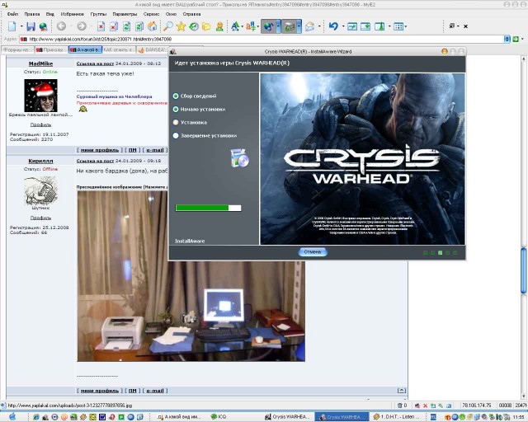The image size is (528, 422).
Task: Click the scroll-to-top arrow in Кирилл post
Action: (402, 391)
